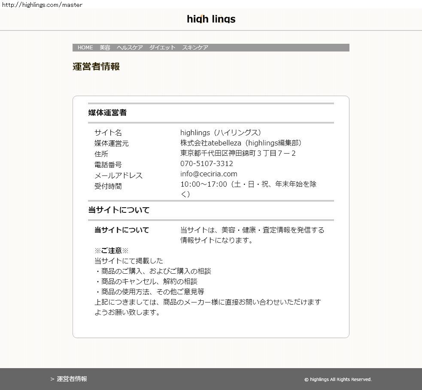Select the page heading 運営者情報

pyautogui.click(x=96, y=67)
